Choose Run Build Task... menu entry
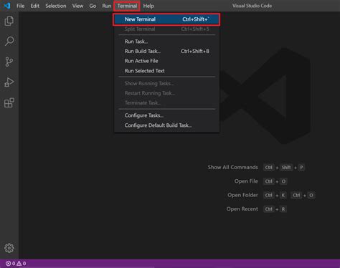Viewport: 340px width, 268px height. (x=166, y=52)
